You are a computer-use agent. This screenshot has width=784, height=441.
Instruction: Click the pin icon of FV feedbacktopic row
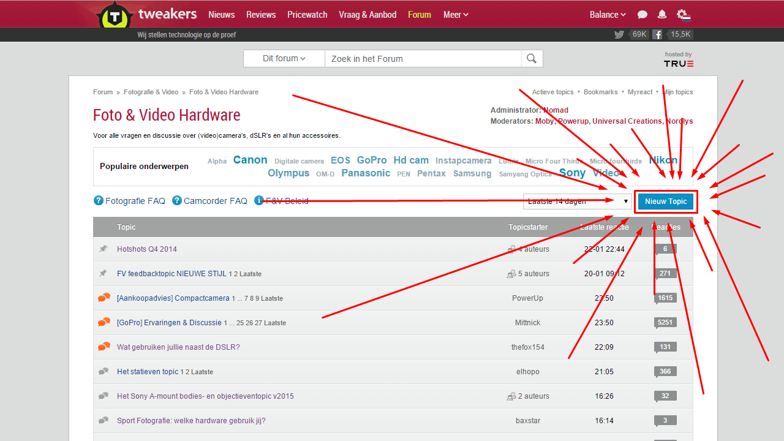104,273
